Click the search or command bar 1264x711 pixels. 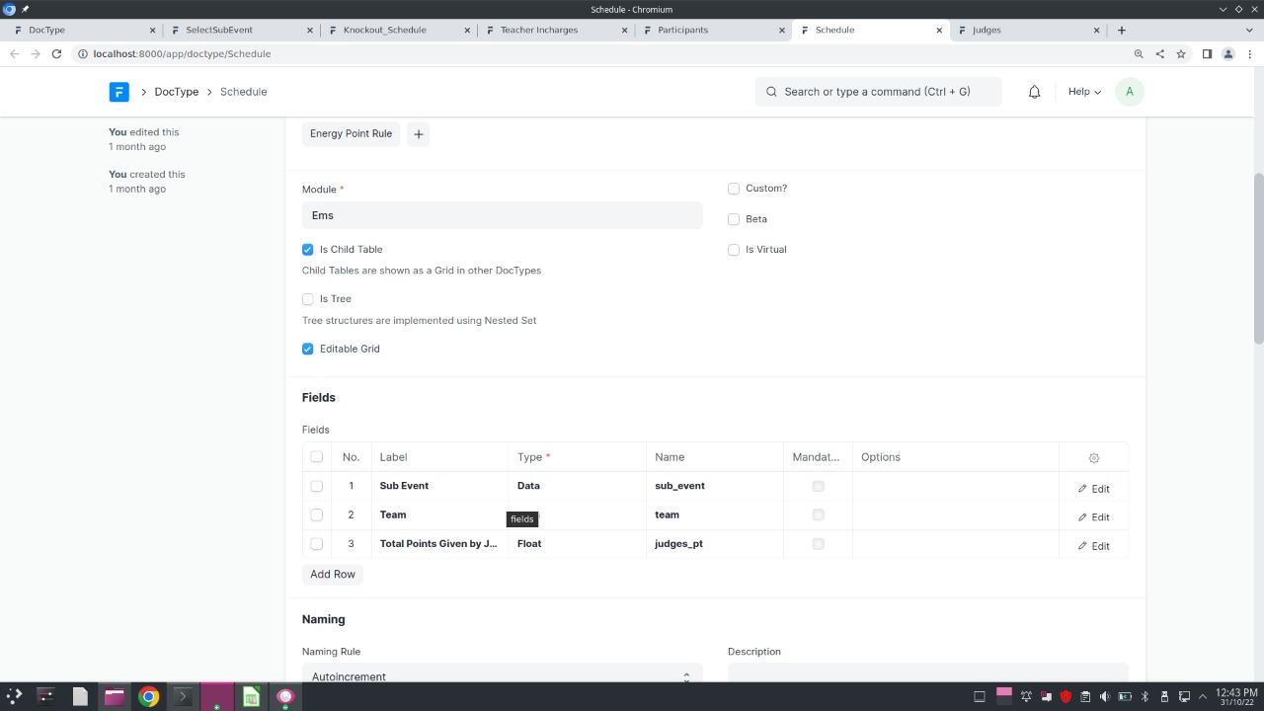tap(878, 92)
